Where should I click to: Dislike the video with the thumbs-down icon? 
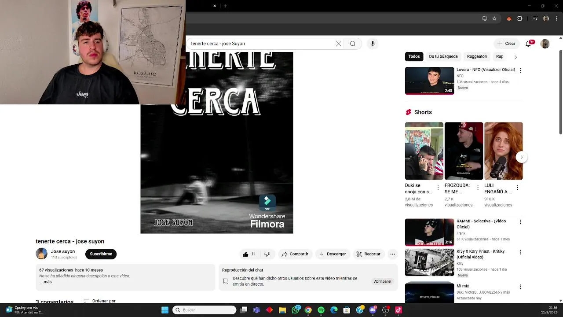click(x=267, y=254)
